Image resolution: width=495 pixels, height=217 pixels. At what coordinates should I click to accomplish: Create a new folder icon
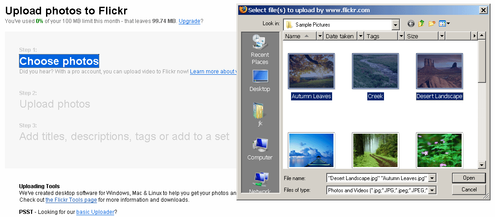pos(431,24)
